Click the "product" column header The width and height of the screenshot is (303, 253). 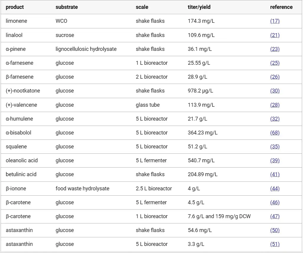15,7
